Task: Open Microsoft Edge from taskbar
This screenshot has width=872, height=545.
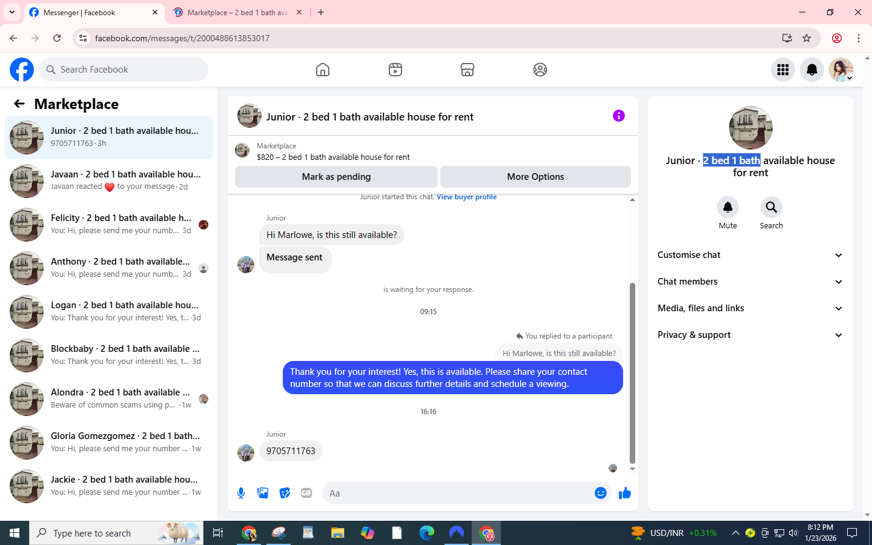Action: coord(427,533)
